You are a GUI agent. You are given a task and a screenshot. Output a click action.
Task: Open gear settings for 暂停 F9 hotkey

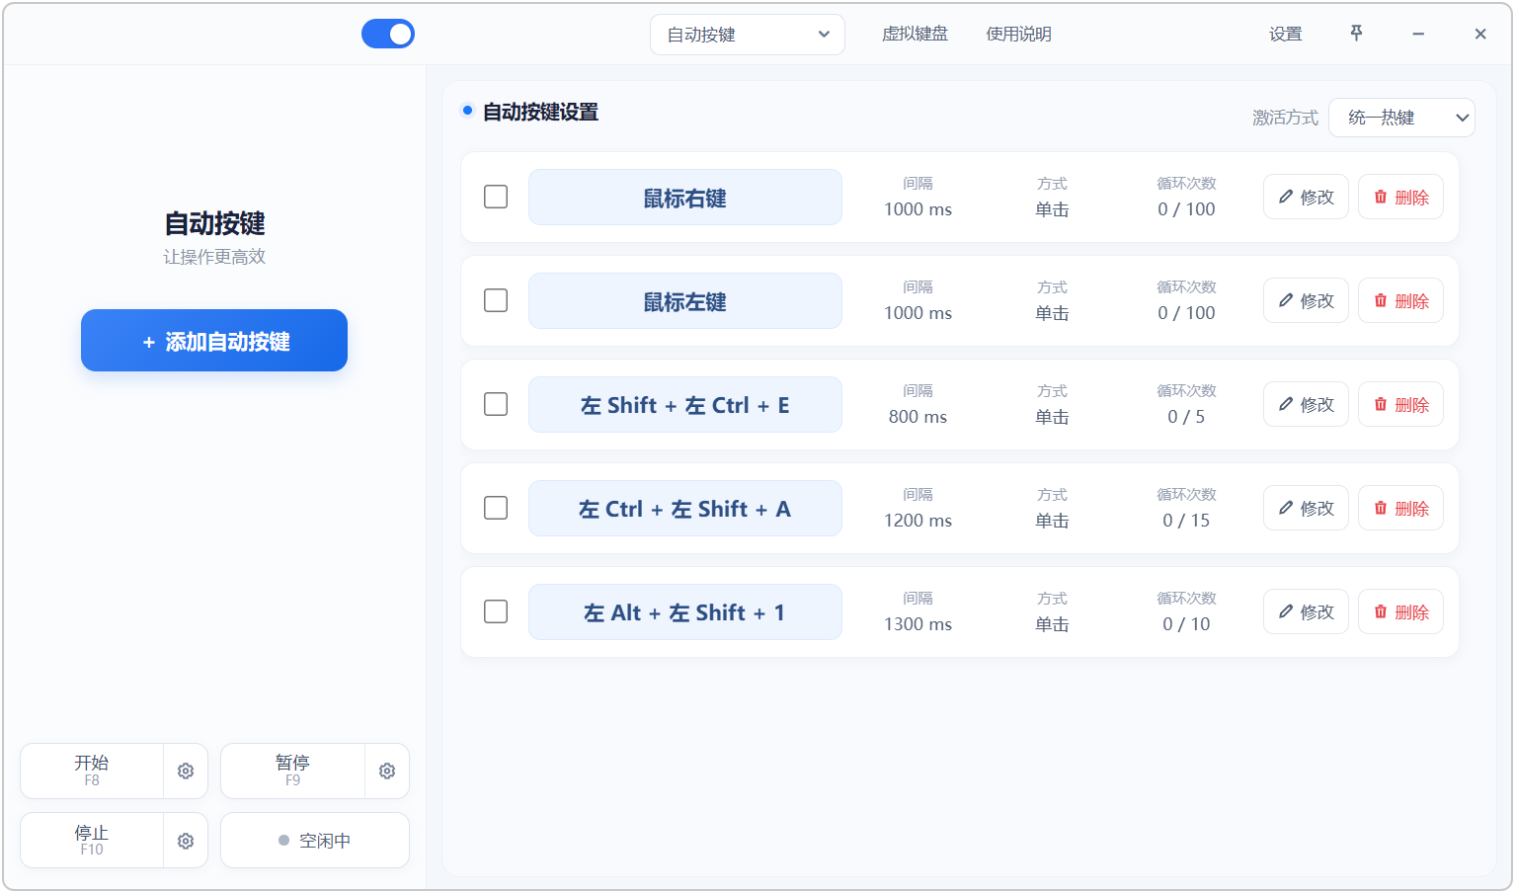(x=387, y=771)
